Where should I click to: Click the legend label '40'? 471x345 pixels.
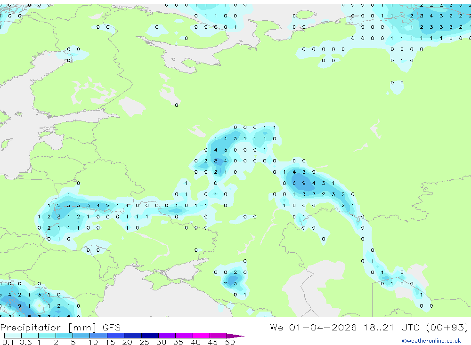(195, 342)
